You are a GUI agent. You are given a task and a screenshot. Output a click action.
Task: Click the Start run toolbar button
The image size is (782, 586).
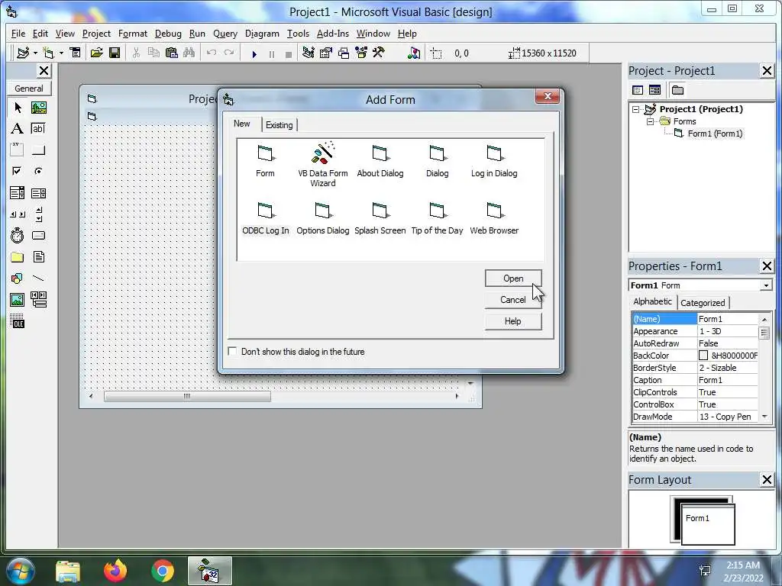coord(254,54)
